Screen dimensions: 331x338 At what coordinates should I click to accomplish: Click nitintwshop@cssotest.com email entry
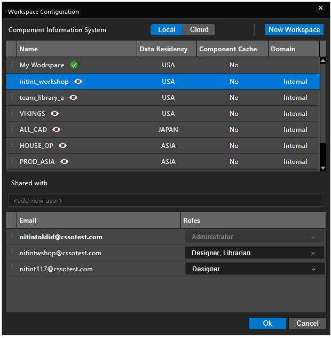[x=60, y=253]
